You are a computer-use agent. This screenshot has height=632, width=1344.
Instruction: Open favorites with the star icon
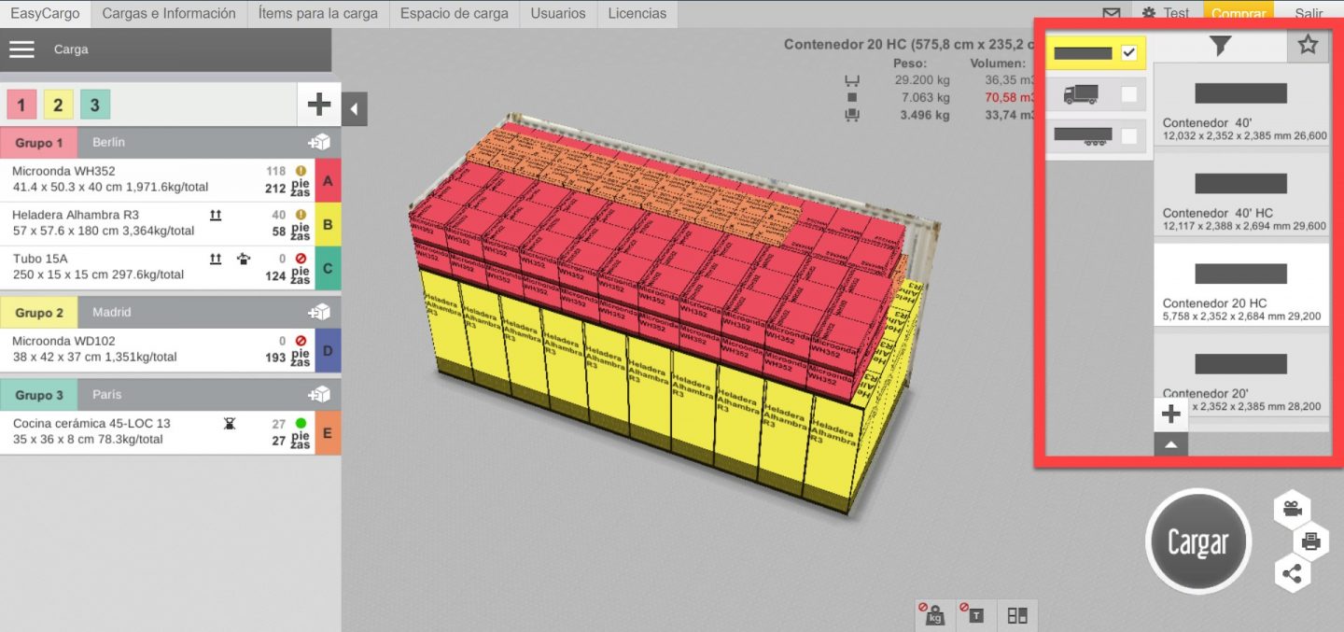(x=1308, y=45)
